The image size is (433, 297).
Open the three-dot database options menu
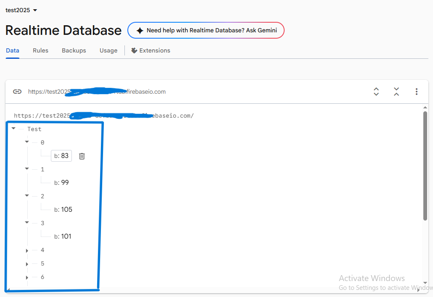(417, 92)
